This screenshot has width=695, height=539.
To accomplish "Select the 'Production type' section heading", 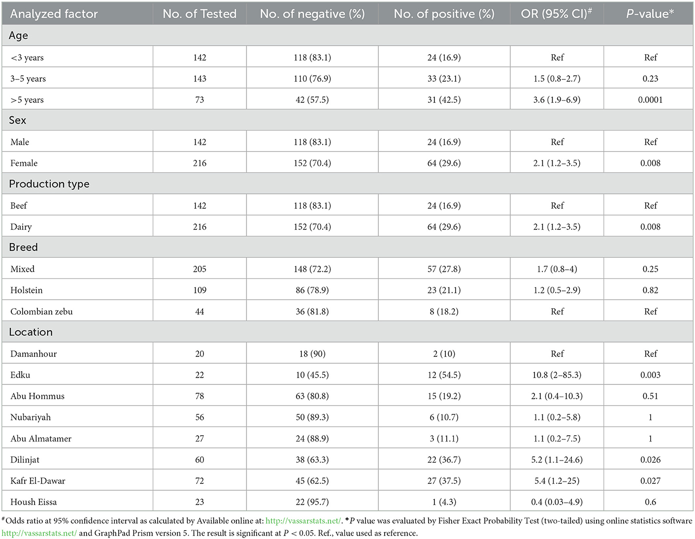I will click(49, 184).
